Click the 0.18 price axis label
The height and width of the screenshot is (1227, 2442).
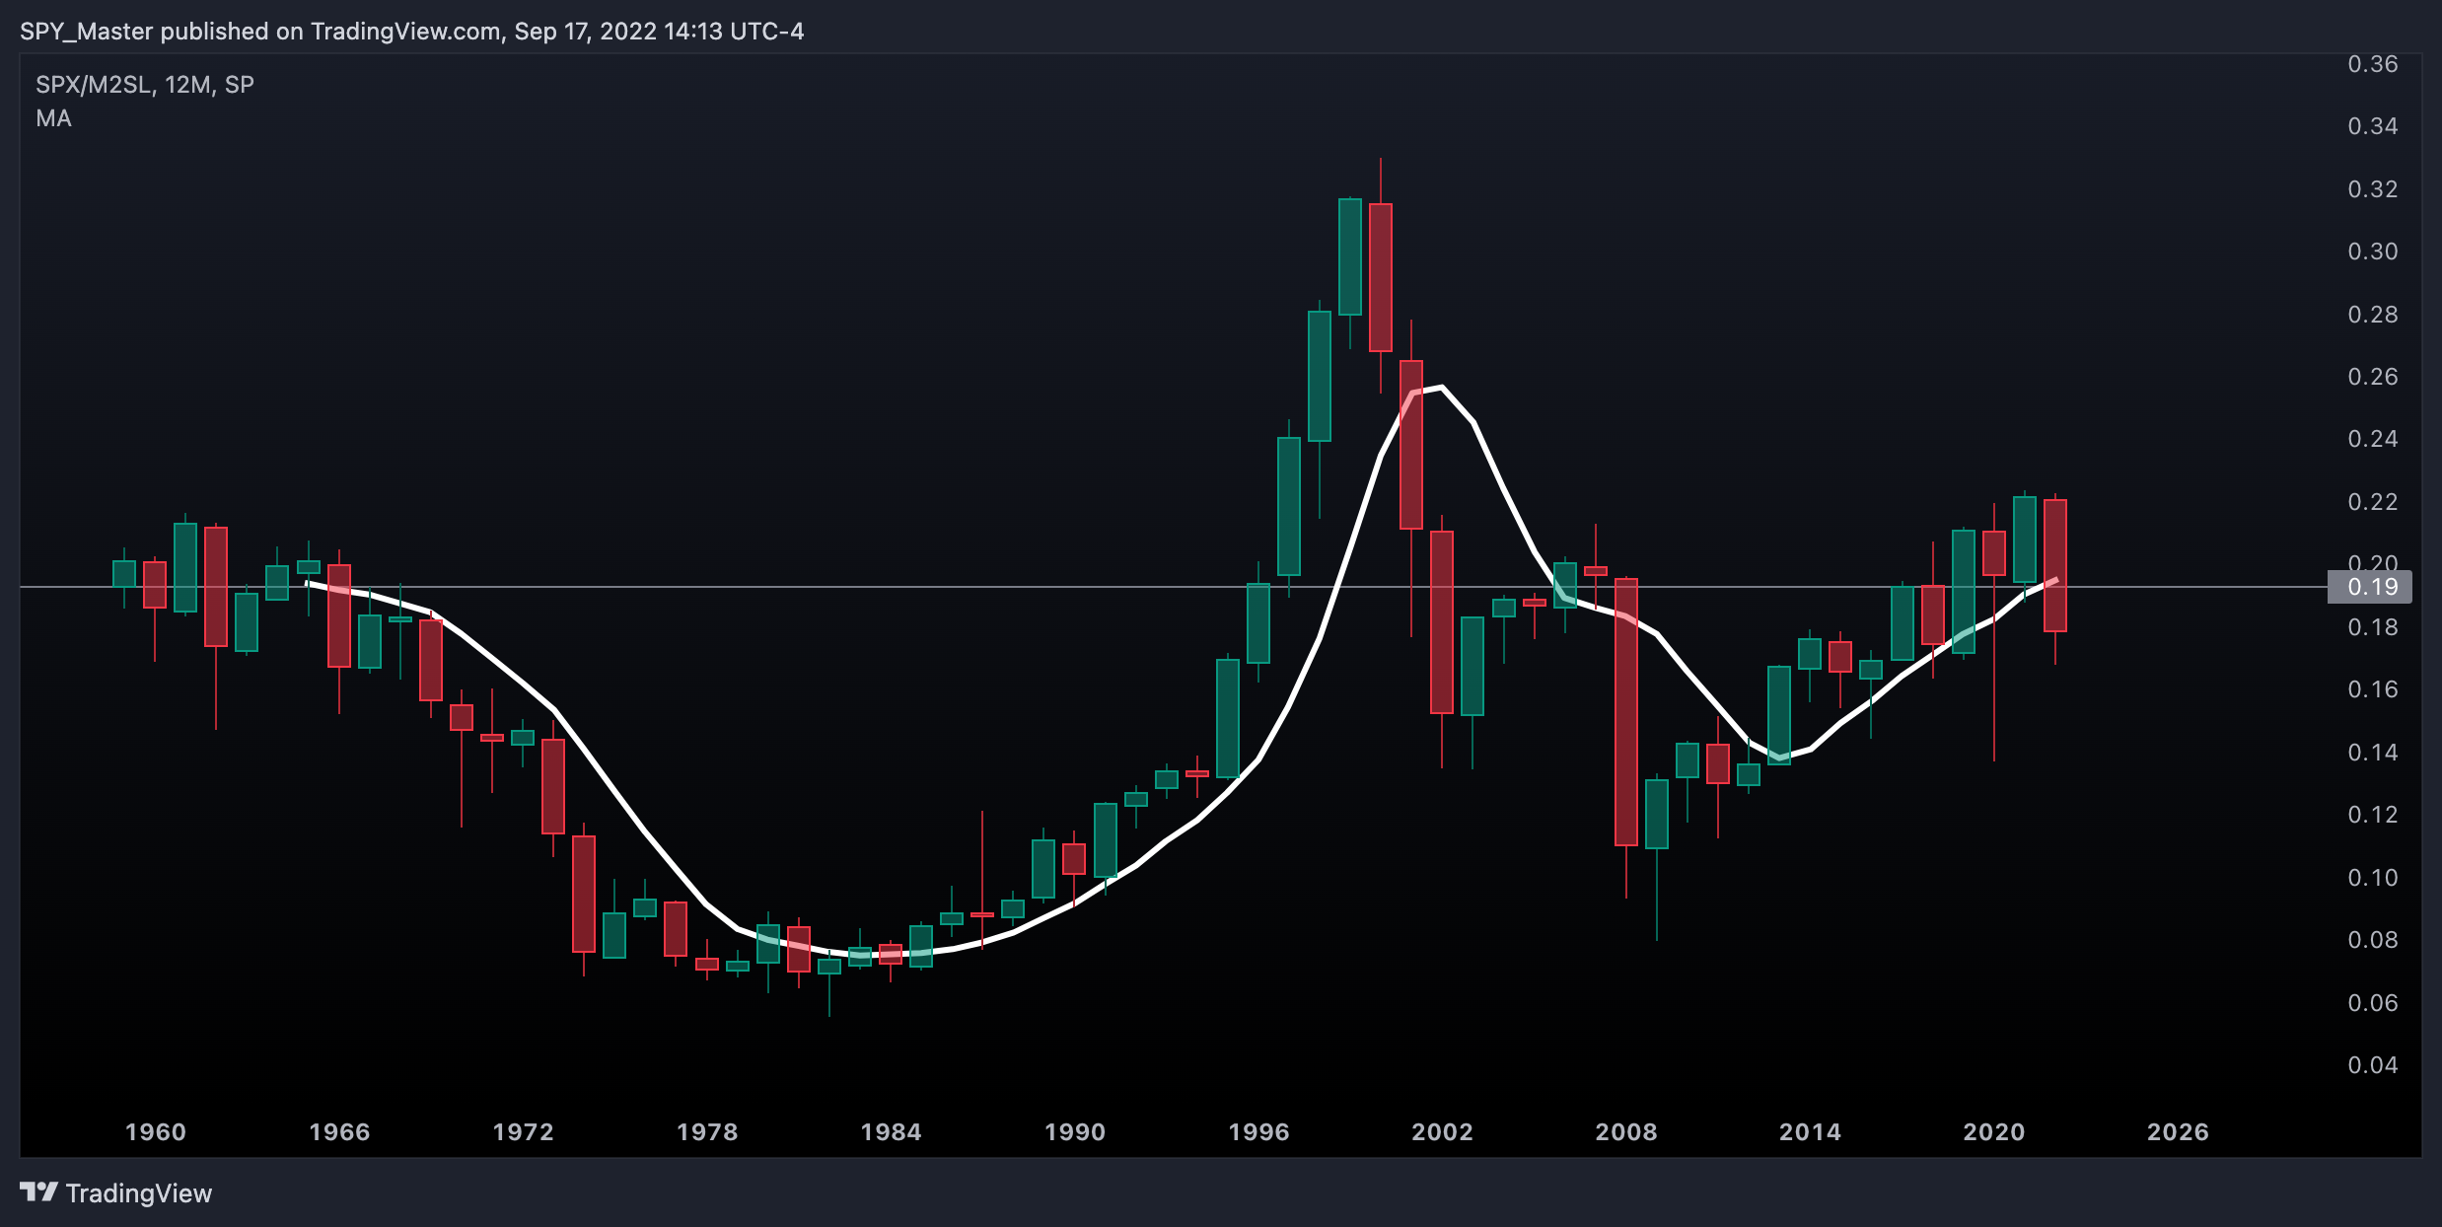tap(2372, 627)
